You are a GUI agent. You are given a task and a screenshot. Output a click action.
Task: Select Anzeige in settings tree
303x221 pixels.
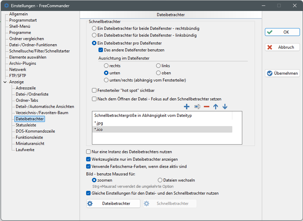pos(16,82)
